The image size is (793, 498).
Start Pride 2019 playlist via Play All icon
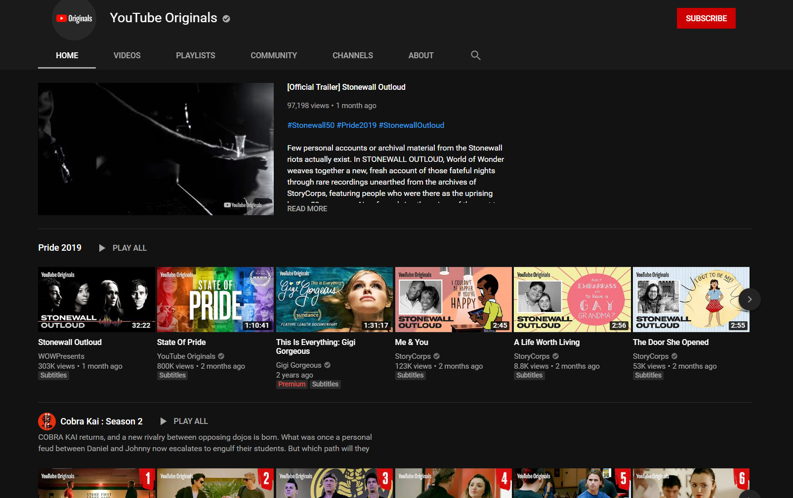click(x=102, y=248)
